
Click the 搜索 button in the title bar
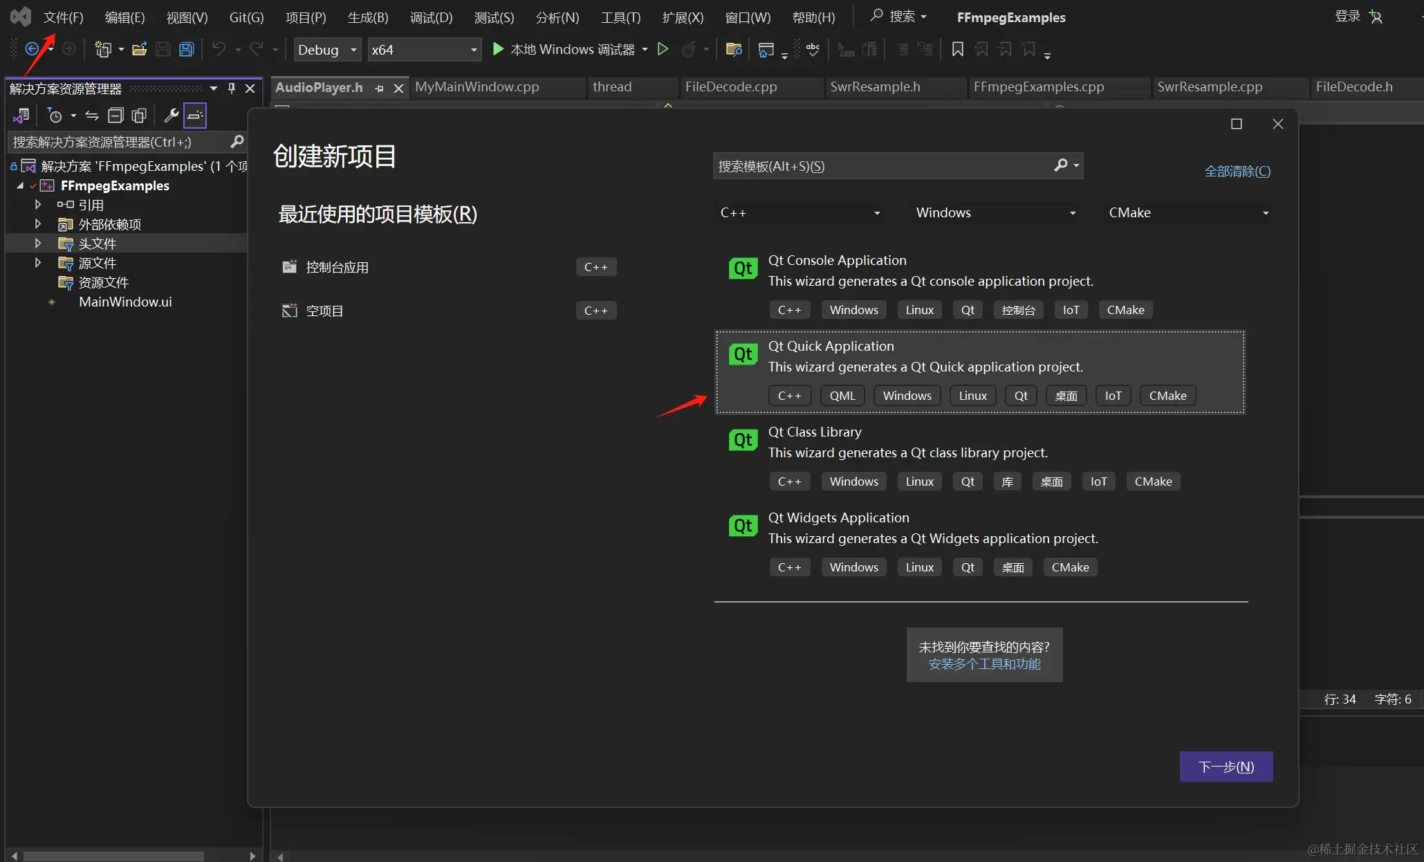899,16
